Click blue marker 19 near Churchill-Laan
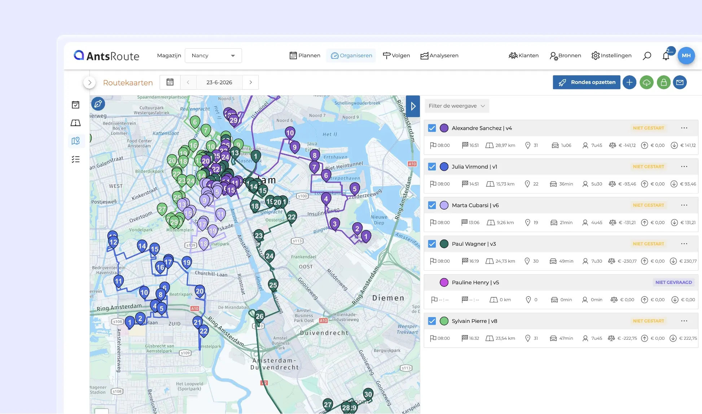This screenshot has width=702, height=414. point(187,262)
